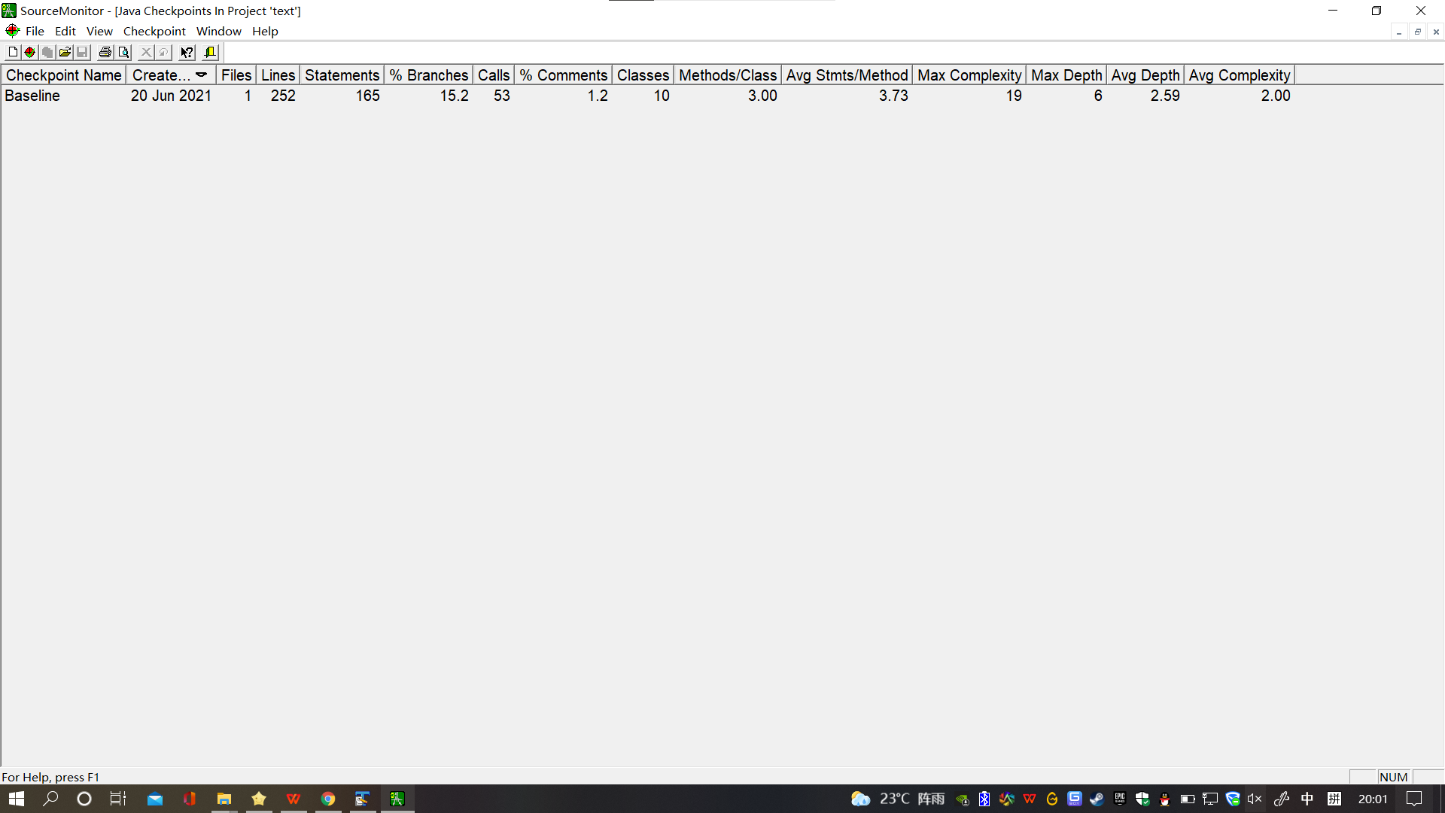
Task: Click the Chrome icon in the taskbar
Action: pos(328,799)
